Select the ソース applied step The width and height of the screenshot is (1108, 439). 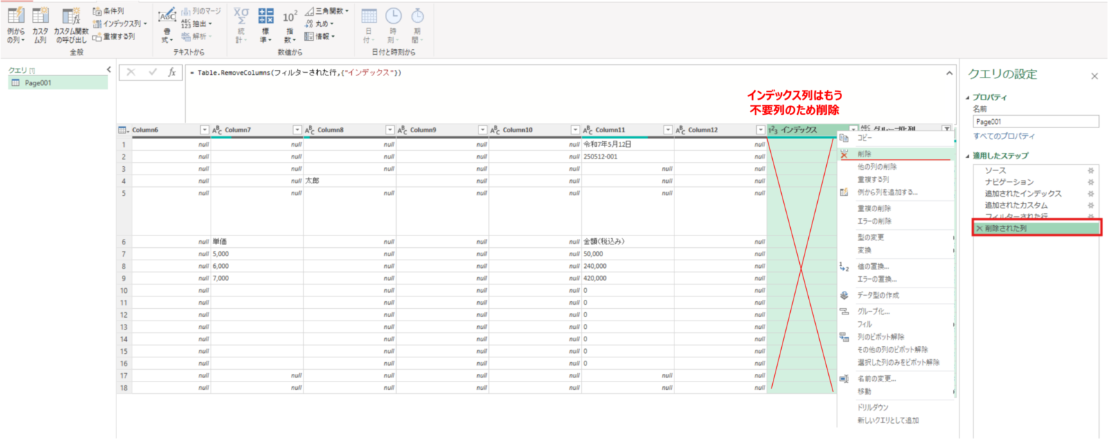point(996,170)
